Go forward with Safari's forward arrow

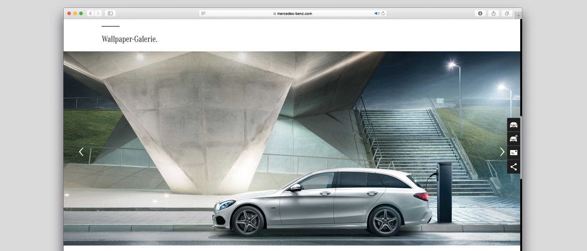[98, 14]
